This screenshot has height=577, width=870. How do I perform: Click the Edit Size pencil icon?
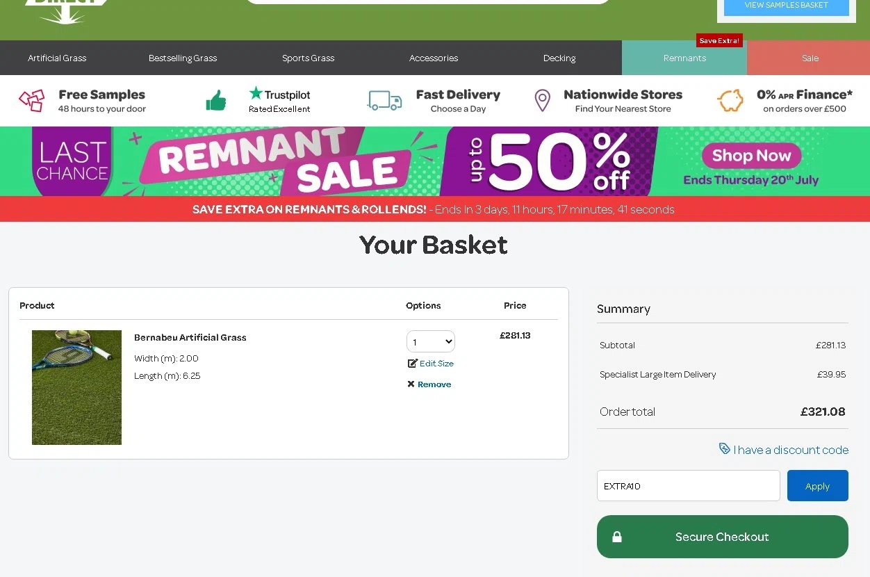pyautogui.click(x=412, y=364)
